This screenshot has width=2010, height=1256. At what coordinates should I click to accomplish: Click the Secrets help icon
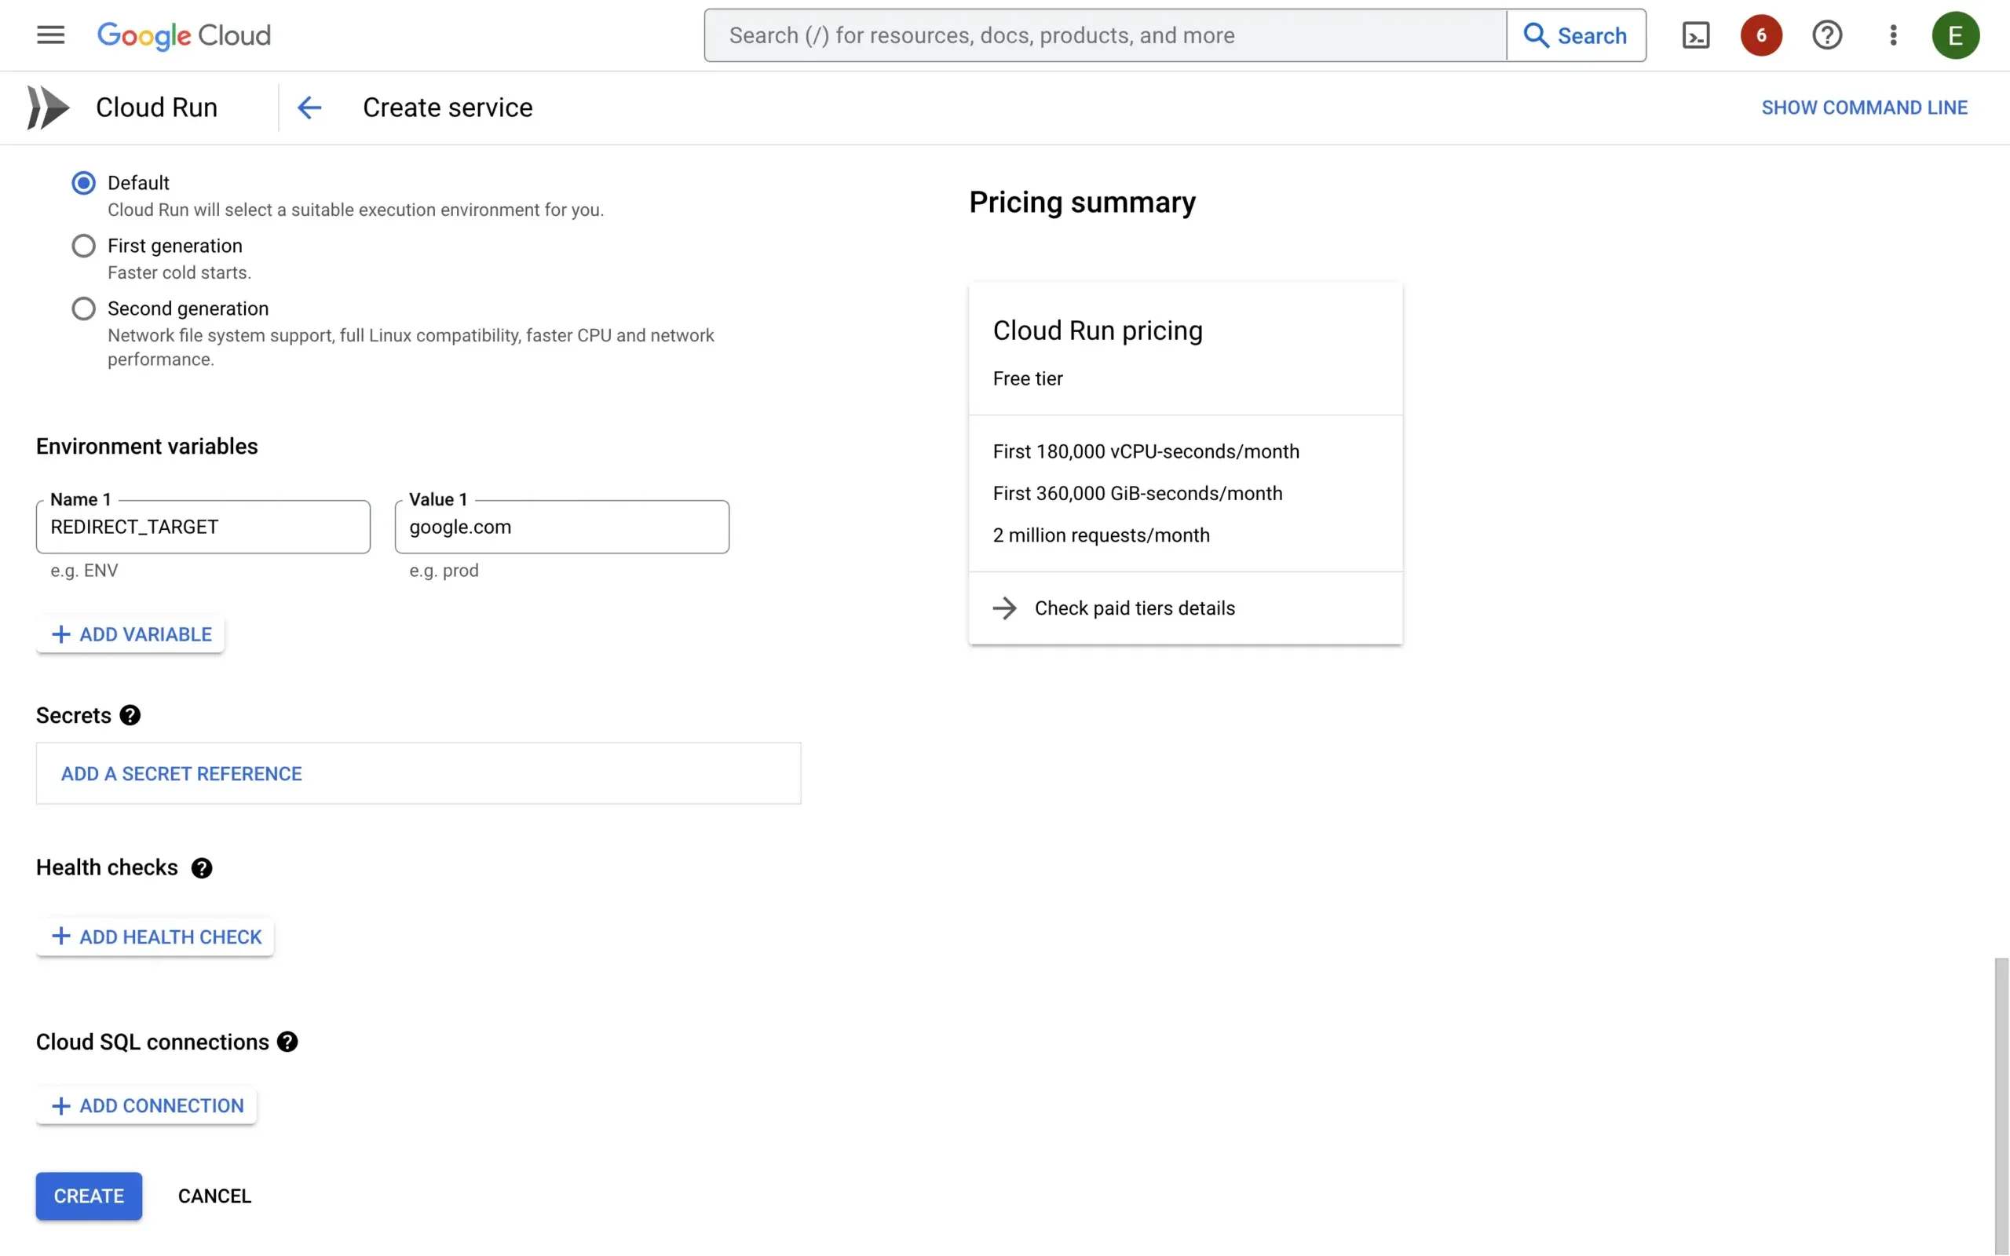[x=130, y=715]
